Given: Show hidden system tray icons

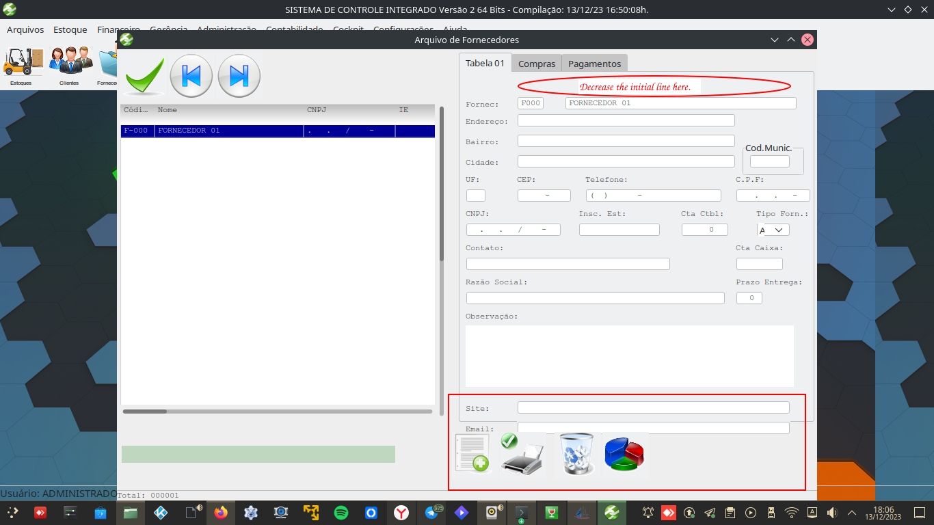Looking at the screenshot, I should click(x=852, y=512).
